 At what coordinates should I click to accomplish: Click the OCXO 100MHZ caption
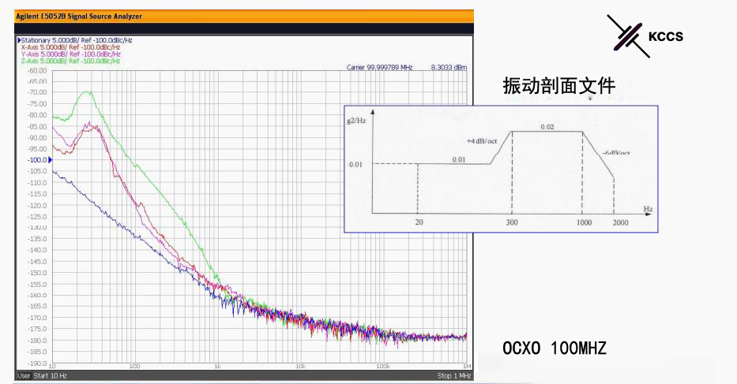point(555,349)
